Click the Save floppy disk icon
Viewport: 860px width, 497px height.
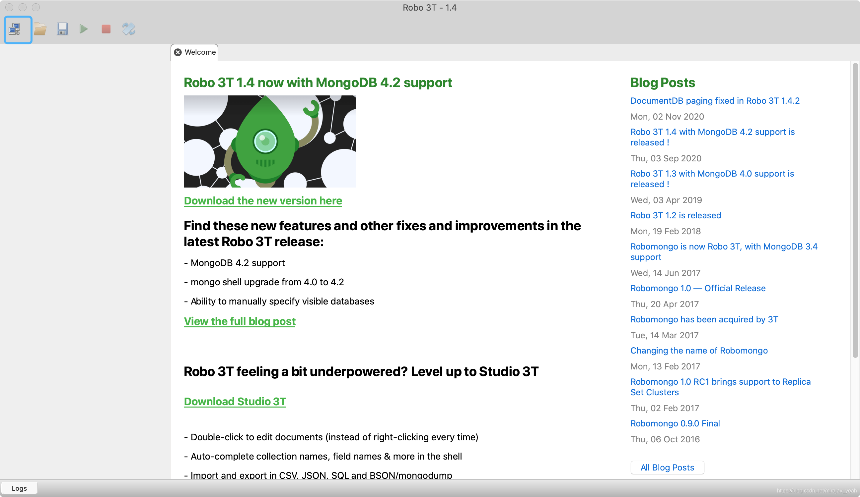(x=62, y=29)
